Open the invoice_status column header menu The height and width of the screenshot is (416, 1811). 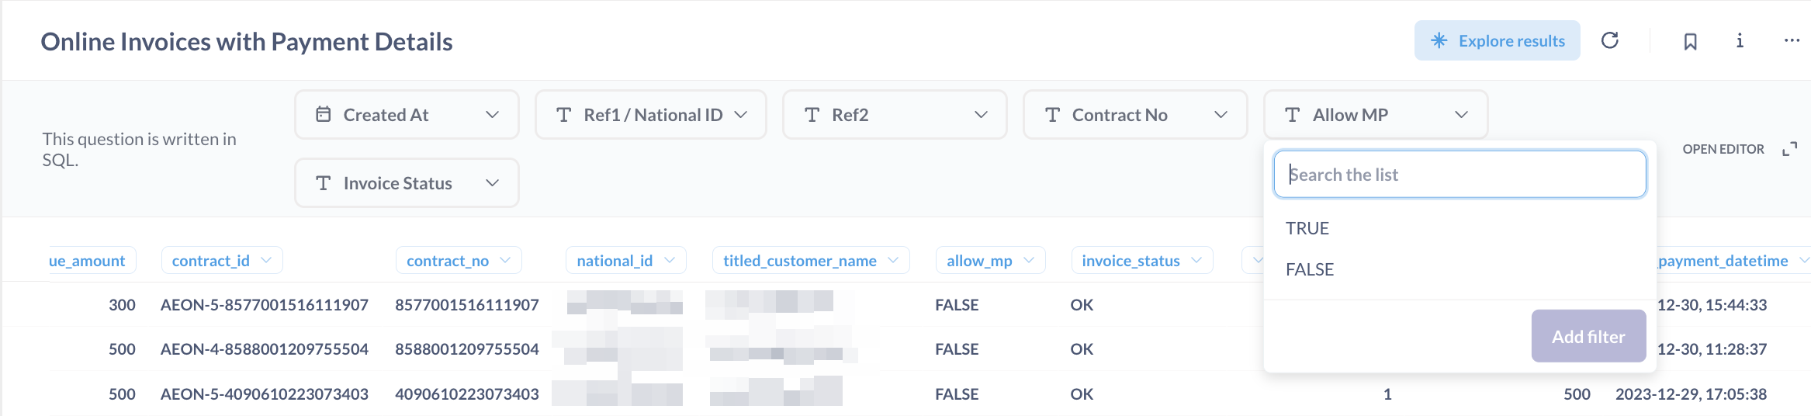point(1196,260)
